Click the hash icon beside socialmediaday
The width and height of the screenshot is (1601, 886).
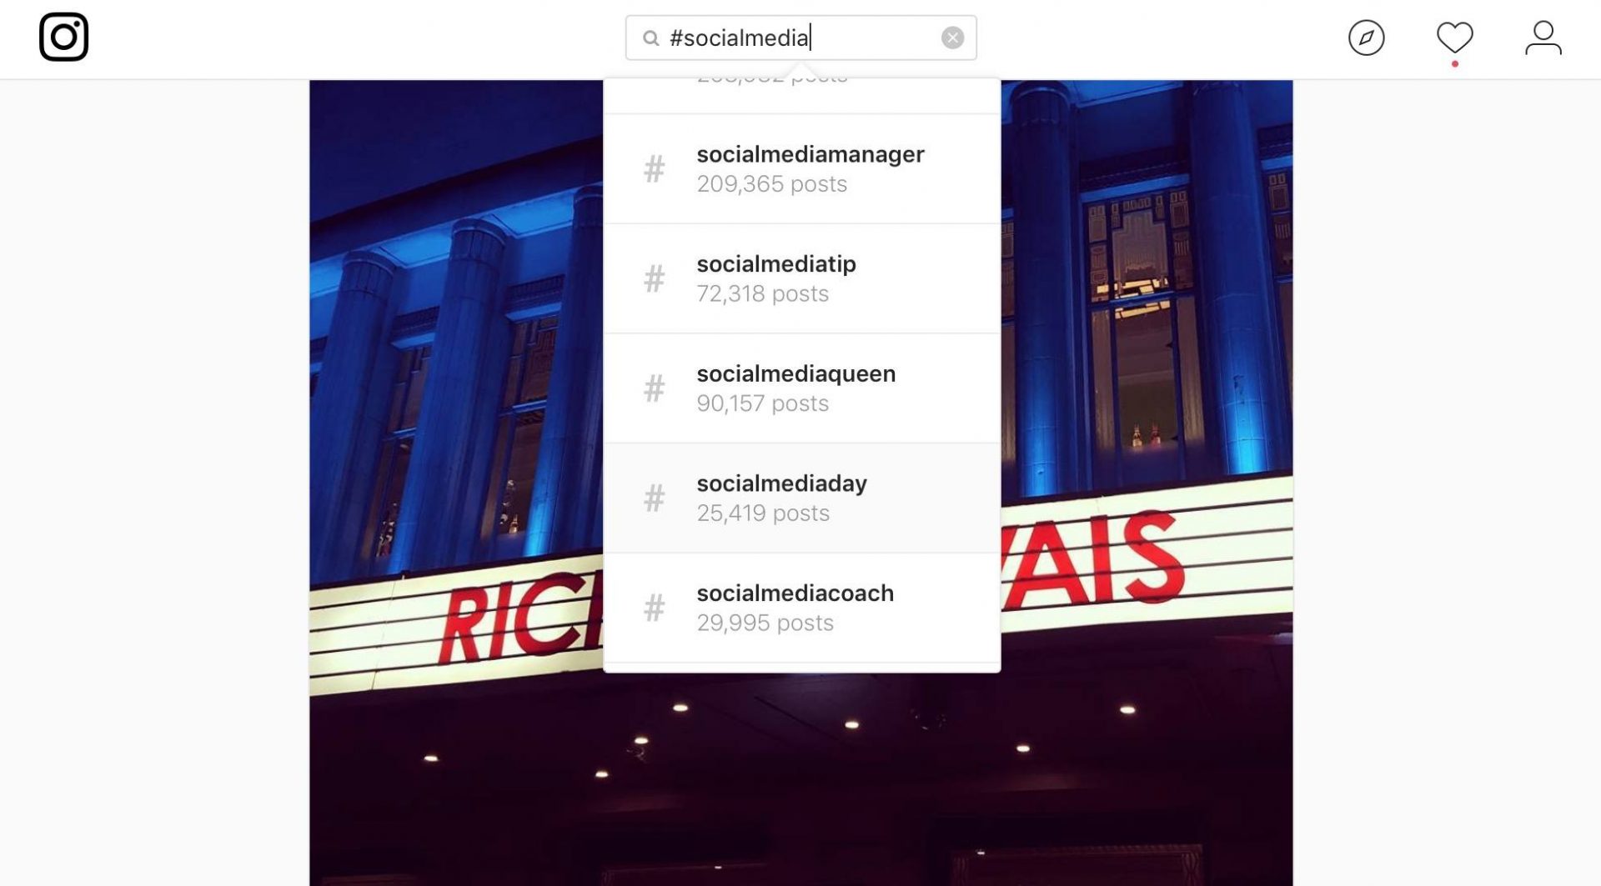click(655, 498)
